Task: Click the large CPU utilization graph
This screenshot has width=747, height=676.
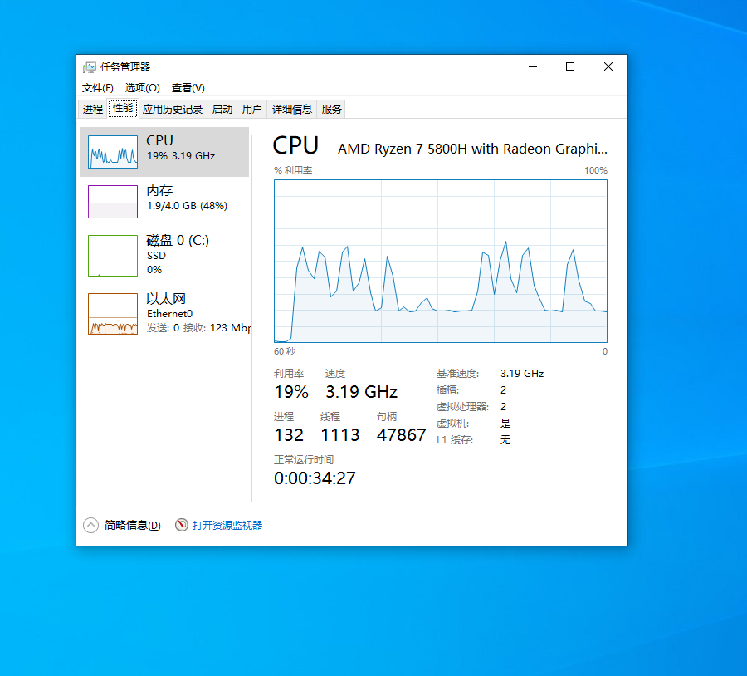Action: click(441, 262)
